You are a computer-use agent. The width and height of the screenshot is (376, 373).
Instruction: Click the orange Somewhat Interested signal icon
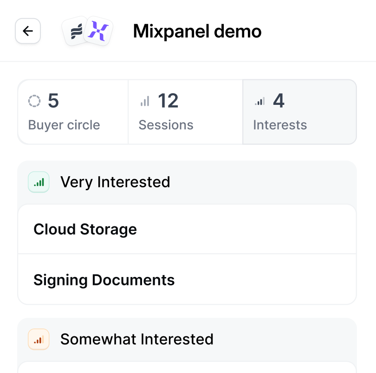point(39,339)
